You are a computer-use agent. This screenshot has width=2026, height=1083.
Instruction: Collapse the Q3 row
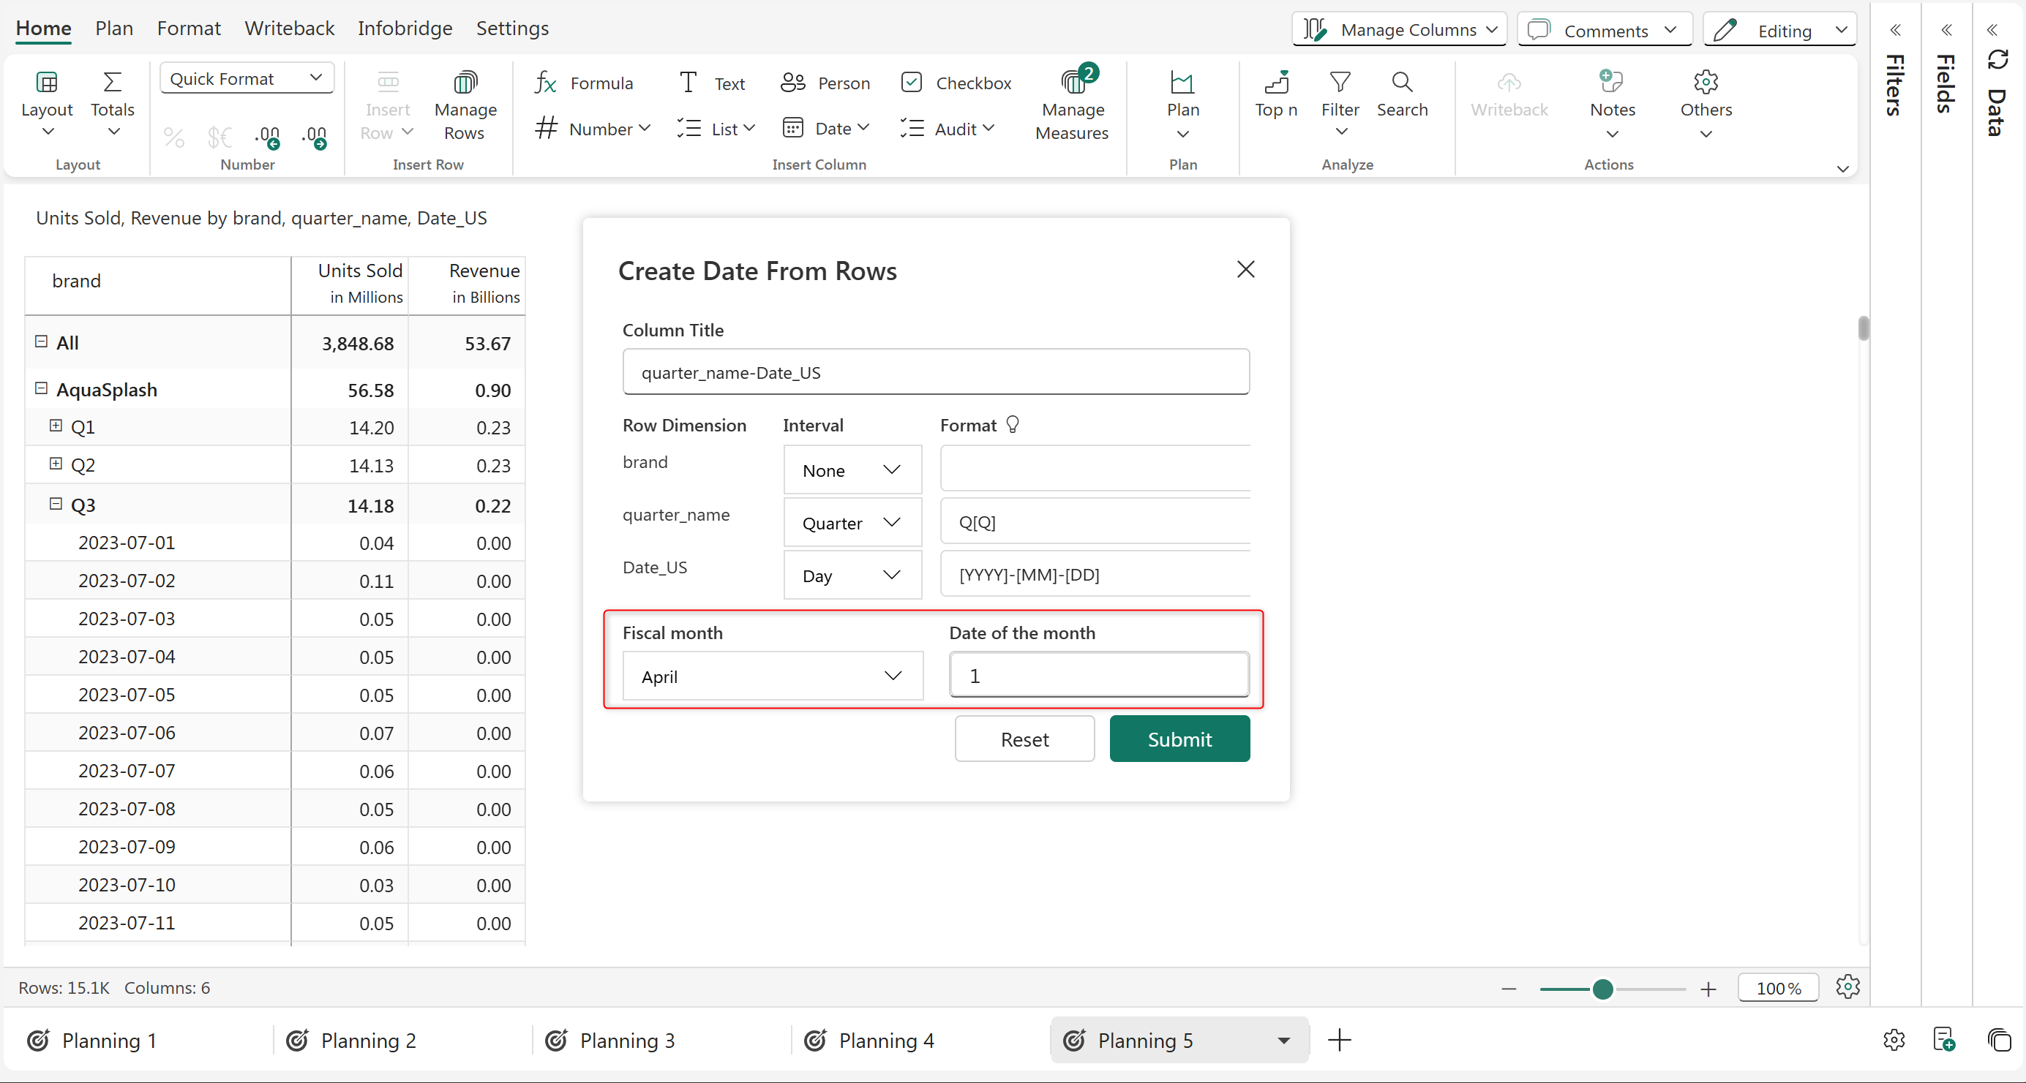(56, 504)
